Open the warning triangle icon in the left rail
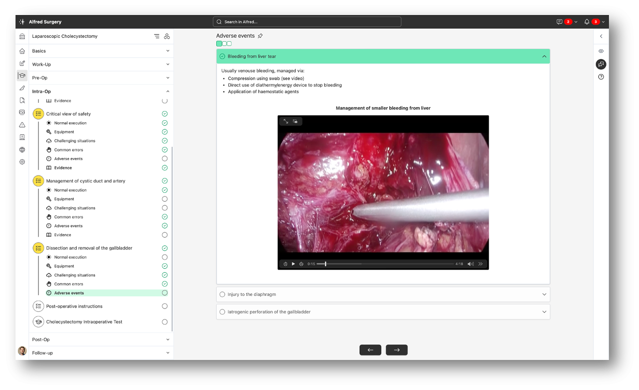The height and width of the screenshot is (390, 639). pyautogui.click(x=22, y=125)
